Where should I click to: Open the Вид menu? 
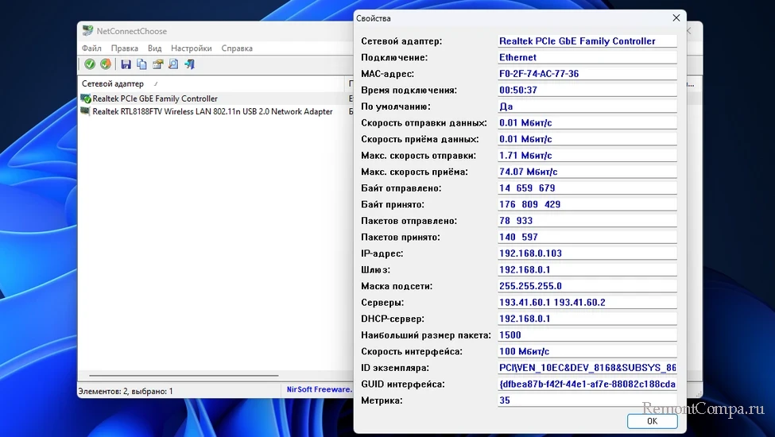pyautogui.click(x=155, y=48)
